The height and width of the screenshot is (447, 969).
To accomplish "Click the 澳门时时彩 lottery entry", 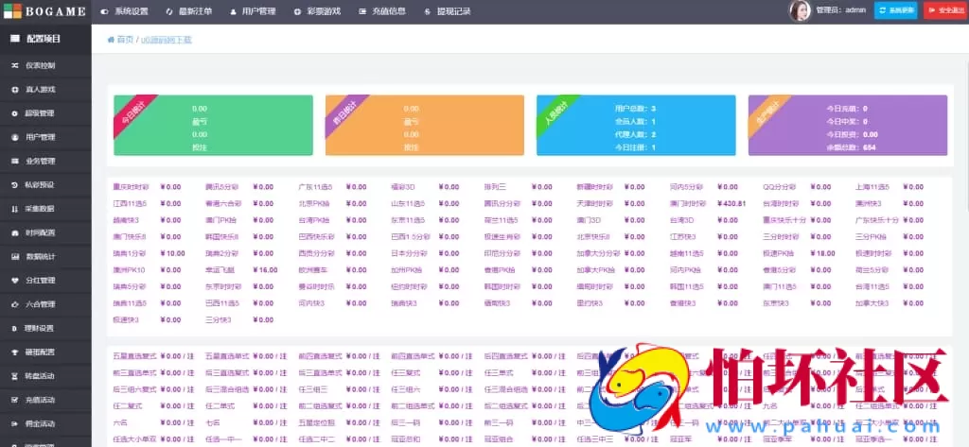I will 688,203.
